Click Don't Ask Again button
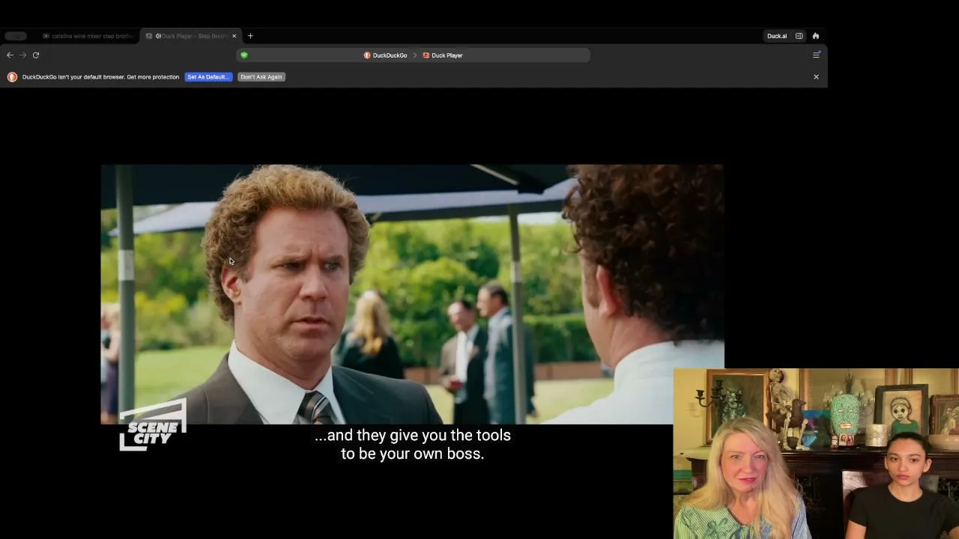 click(x=261, y=77)
